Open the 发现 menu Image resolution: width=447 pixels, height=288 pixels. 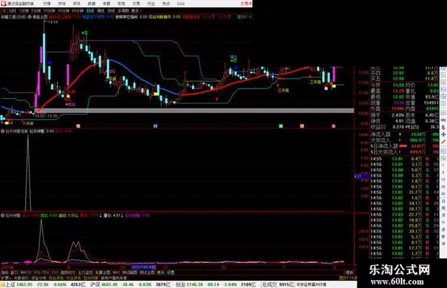tap(121, 4)
